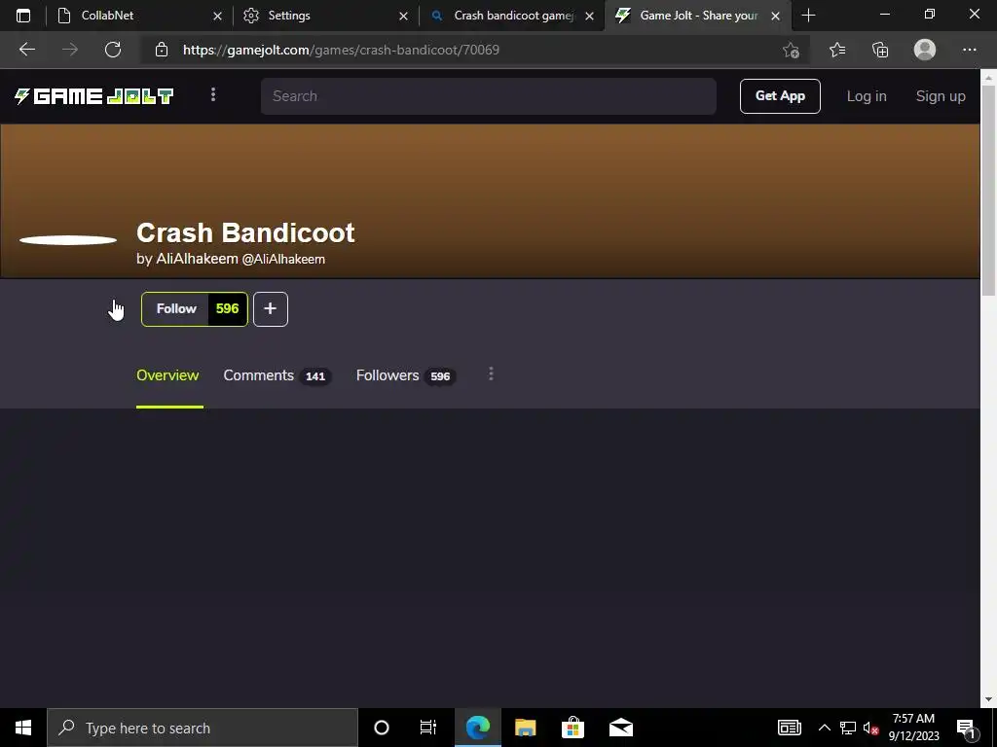Image resolution: width=997 pixels, height=747 pixels.
Task: Close the CollabNet tab
Action: pyautogui.click(x=217, y=16)
